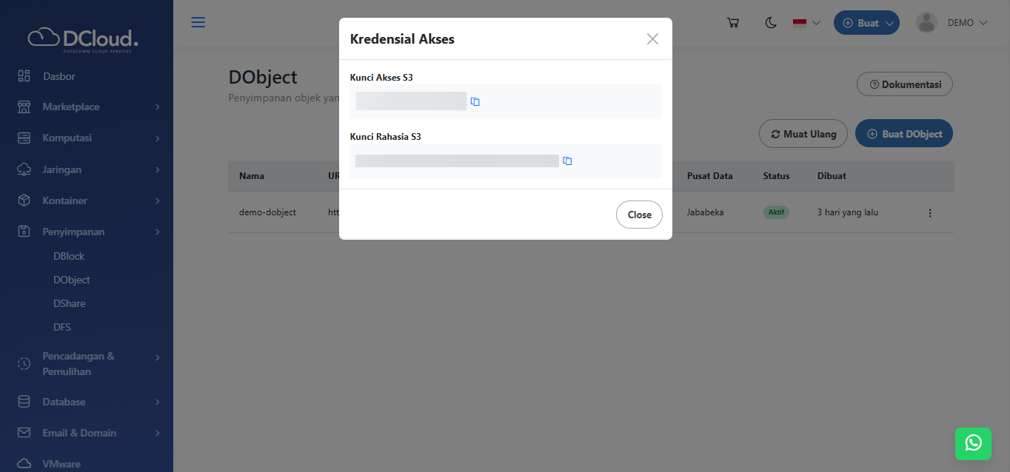Go to Dasbor in sidebar

pos(58,76)
